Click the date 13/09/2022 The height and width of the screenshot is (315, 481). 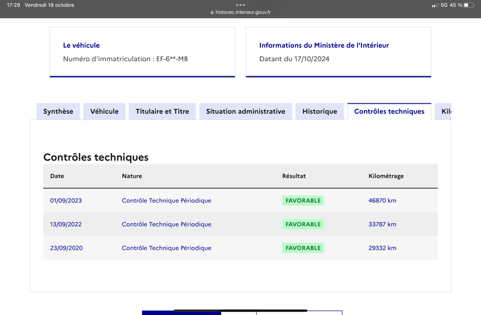[x=66, y=224]
